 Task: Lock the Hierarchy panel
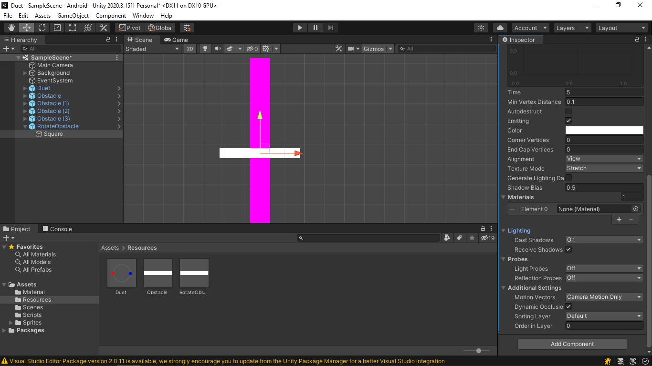(x=108, y=40)
